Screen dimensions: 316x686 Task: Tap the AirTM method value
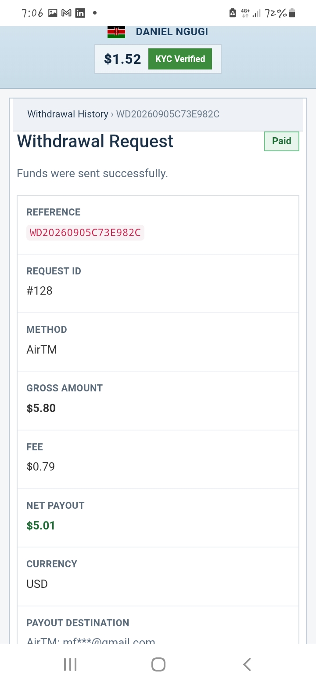(42, 350)
